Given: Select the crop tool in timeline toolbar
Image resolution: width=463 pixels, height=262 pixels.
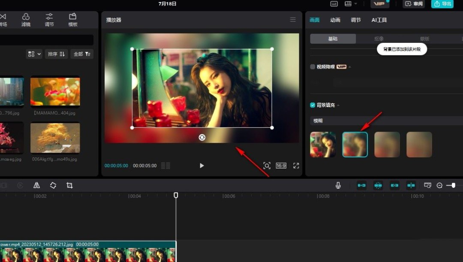Looking at the screenshot, I should [69, 185].
